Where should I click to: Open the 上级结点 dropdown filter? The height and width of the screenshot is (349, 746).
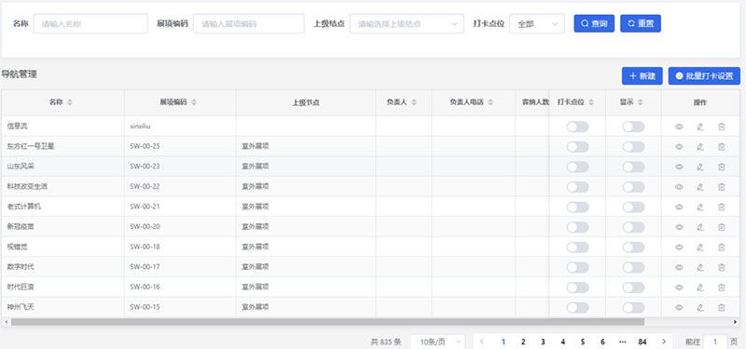tap(407, 24)
